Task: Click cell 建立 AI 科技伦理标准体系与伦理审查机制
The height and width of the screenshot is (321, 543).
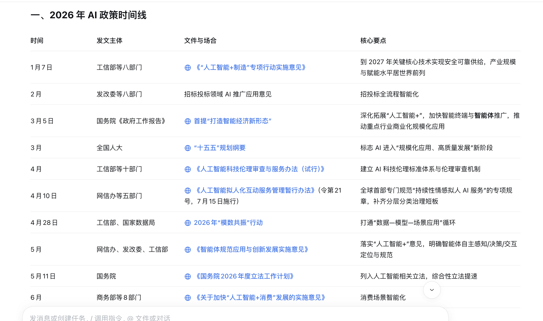Action: (x=420, y=169)
